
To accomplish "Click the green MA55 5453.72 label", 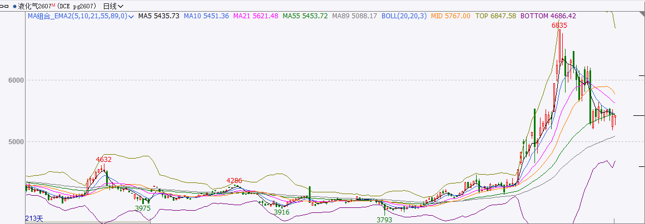I will tap(305, 16).
